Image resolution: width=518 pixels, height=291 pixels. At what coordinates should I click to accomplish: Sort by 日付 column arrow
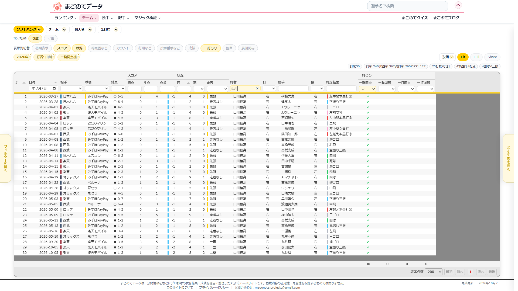tap(56, 82)
